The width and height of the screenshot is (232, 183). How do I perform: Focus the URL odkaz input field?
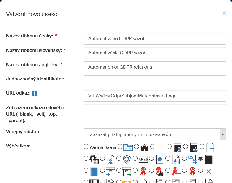point(155,96)
